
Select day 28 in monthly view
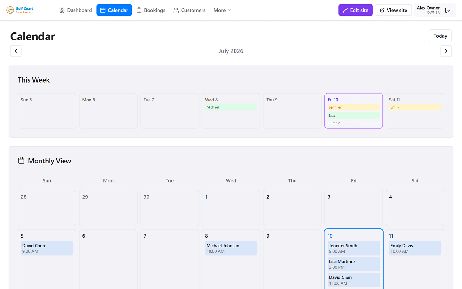pos(47,208)
